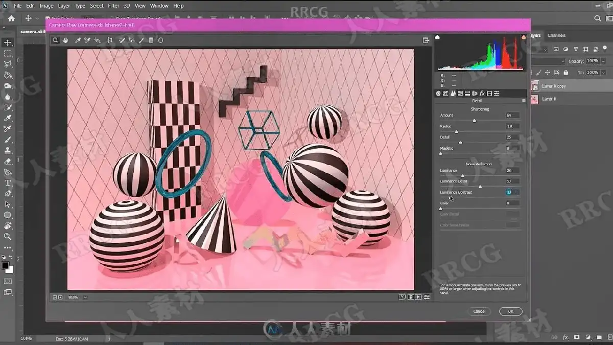Cycle before/after preview views
This screenshot has height=345, width=613.
(x=402, y=297)
